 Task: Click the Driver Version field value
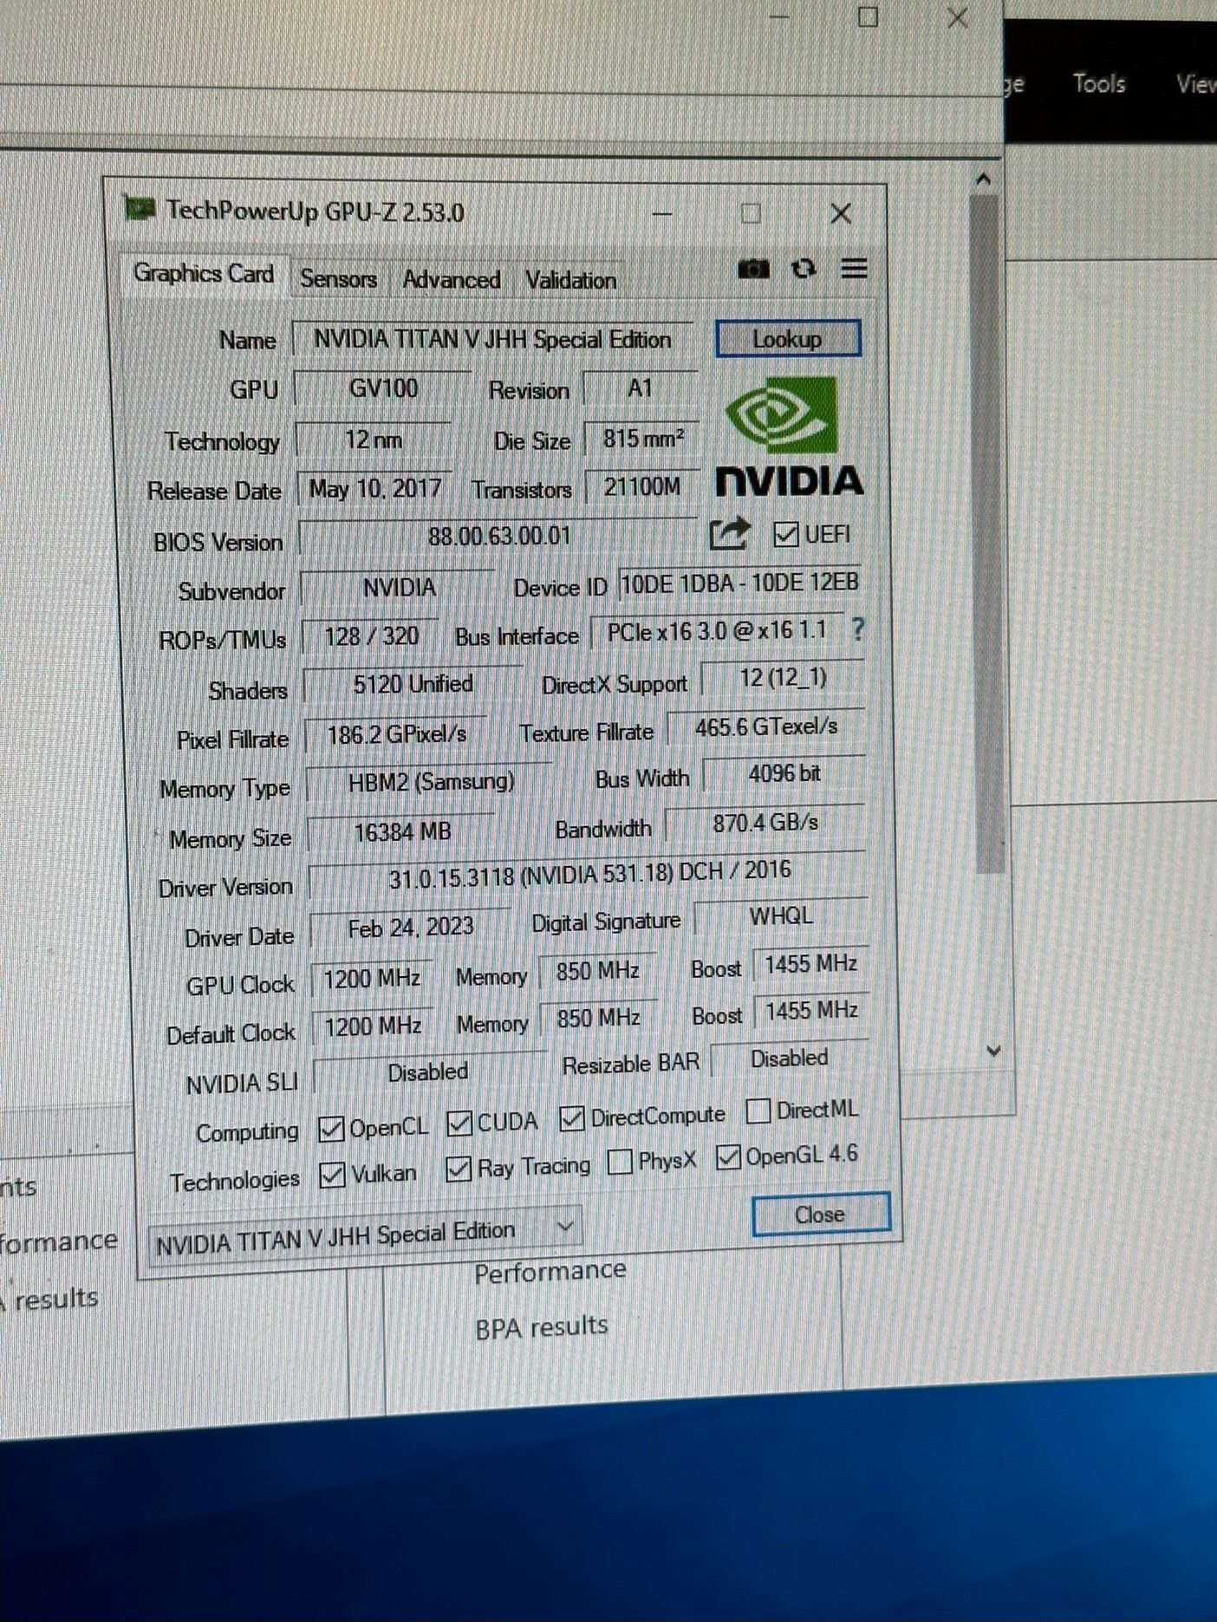(589, 874)
